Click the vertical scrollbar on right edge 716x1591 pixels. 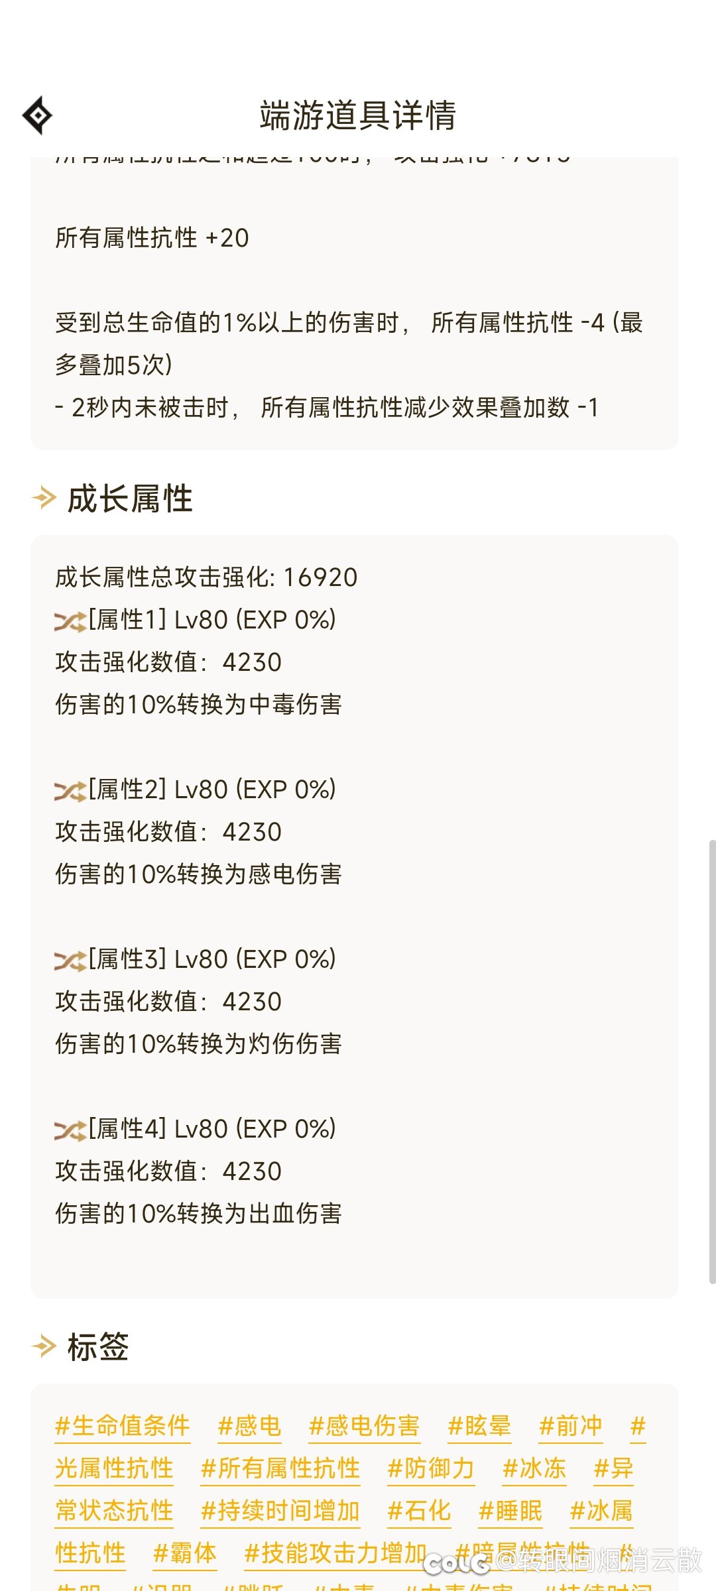(712, 1061)
